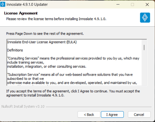Click the '"Subscription Service" means' paragraph line
The width and height of the screenshot is (155, 122).
click(x=70, y=75)
